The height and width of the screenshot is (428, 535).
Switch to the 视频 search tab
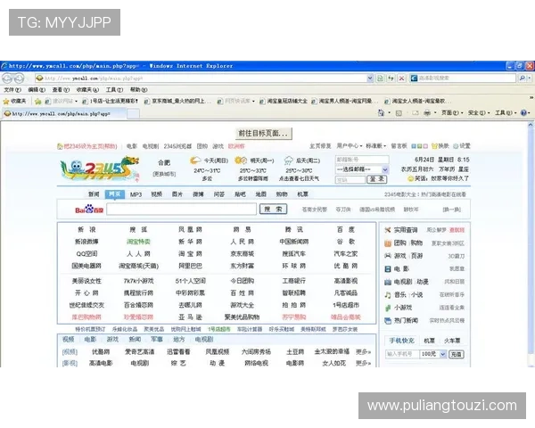pyautogui.click(x=157, y=194)
